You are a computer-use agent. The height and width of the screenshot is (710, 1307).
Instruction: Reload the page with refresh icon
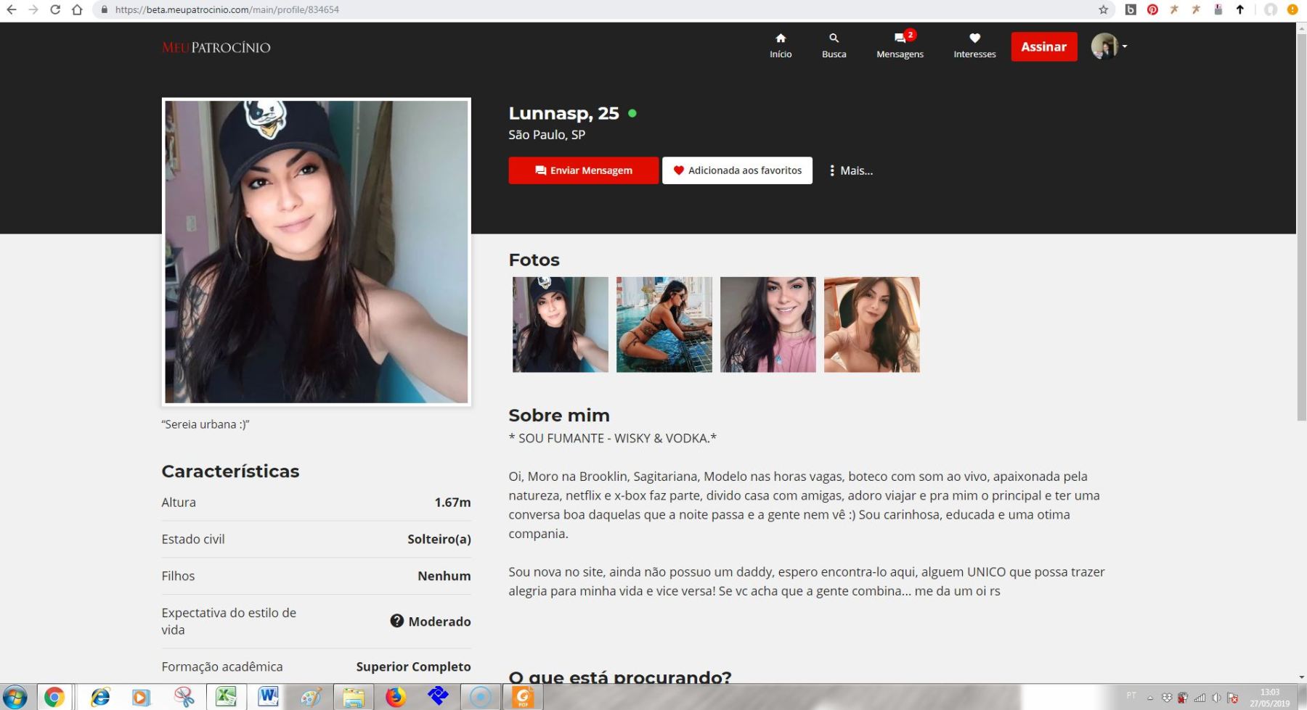tap(55, 9)
